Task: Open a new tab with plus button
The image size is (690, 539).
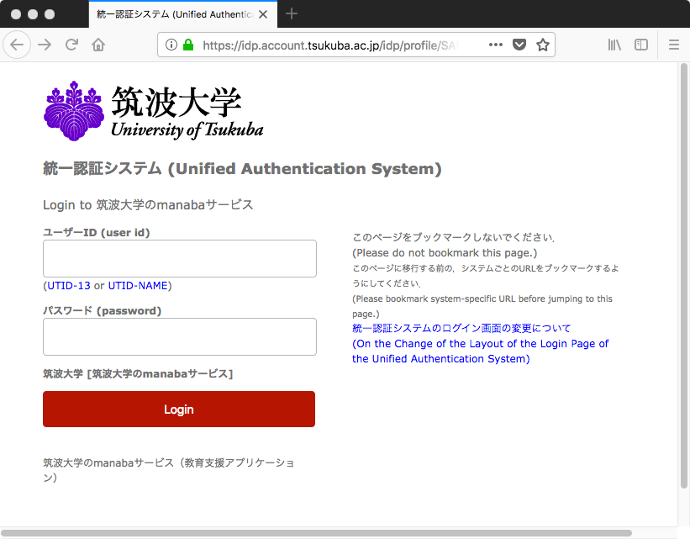Action: [292, 14]
